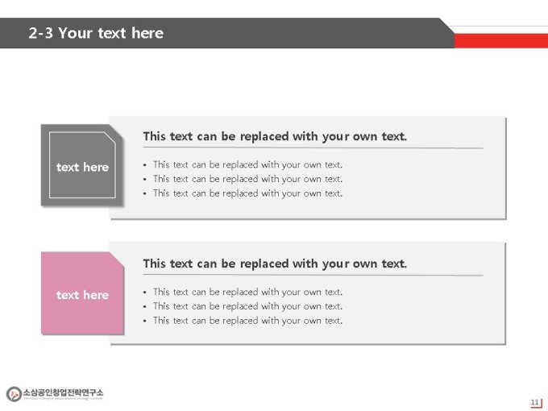This screenshot has height=411, width=548.
Task: Click the Korean organization name 소상공인창업전략연구소
Action: pyautogui.click(x=63, y=392)
